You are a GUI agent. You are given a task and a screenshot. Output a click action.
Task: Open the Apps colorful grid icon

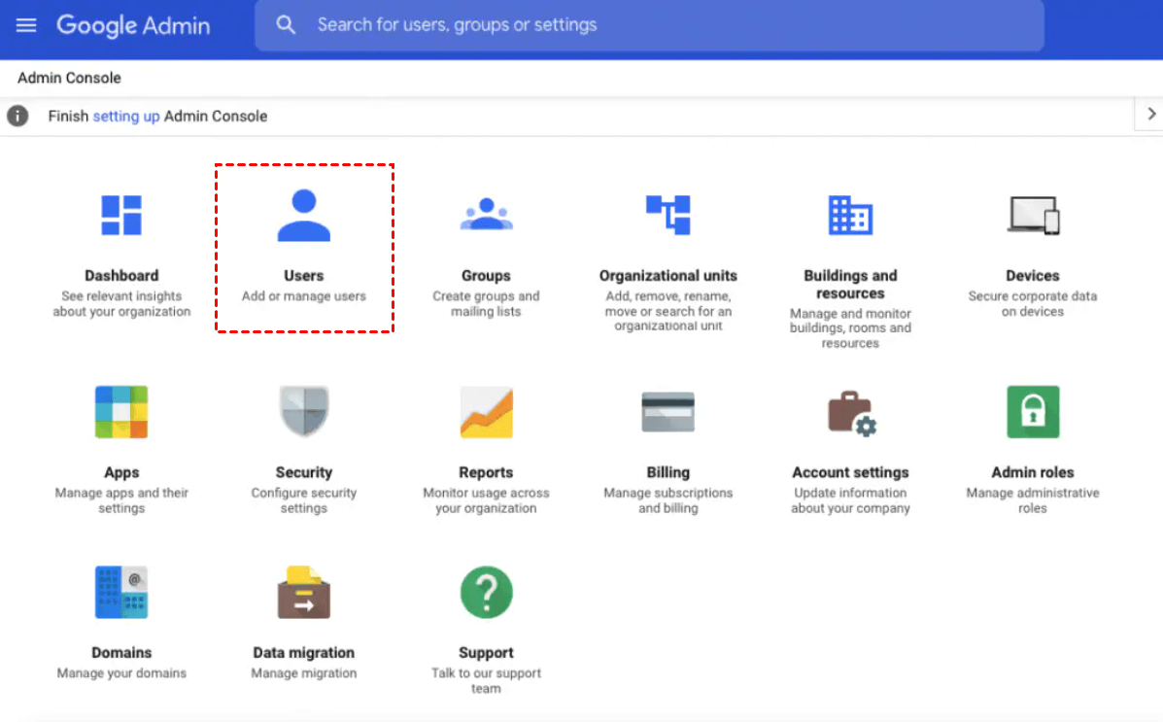[121, 412]
